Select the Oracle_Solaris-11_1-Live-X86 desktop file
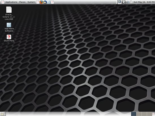Image resolution: width=155 pixels, height=116 pixels. tap(9, 13)
